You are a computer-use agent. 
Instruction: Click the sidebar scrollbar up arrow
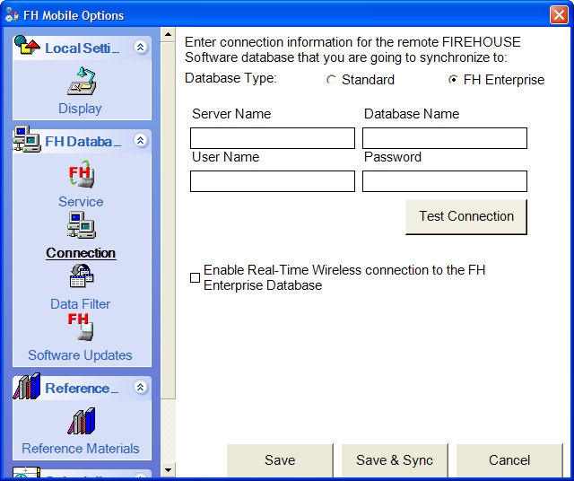[x=168, y=34]
